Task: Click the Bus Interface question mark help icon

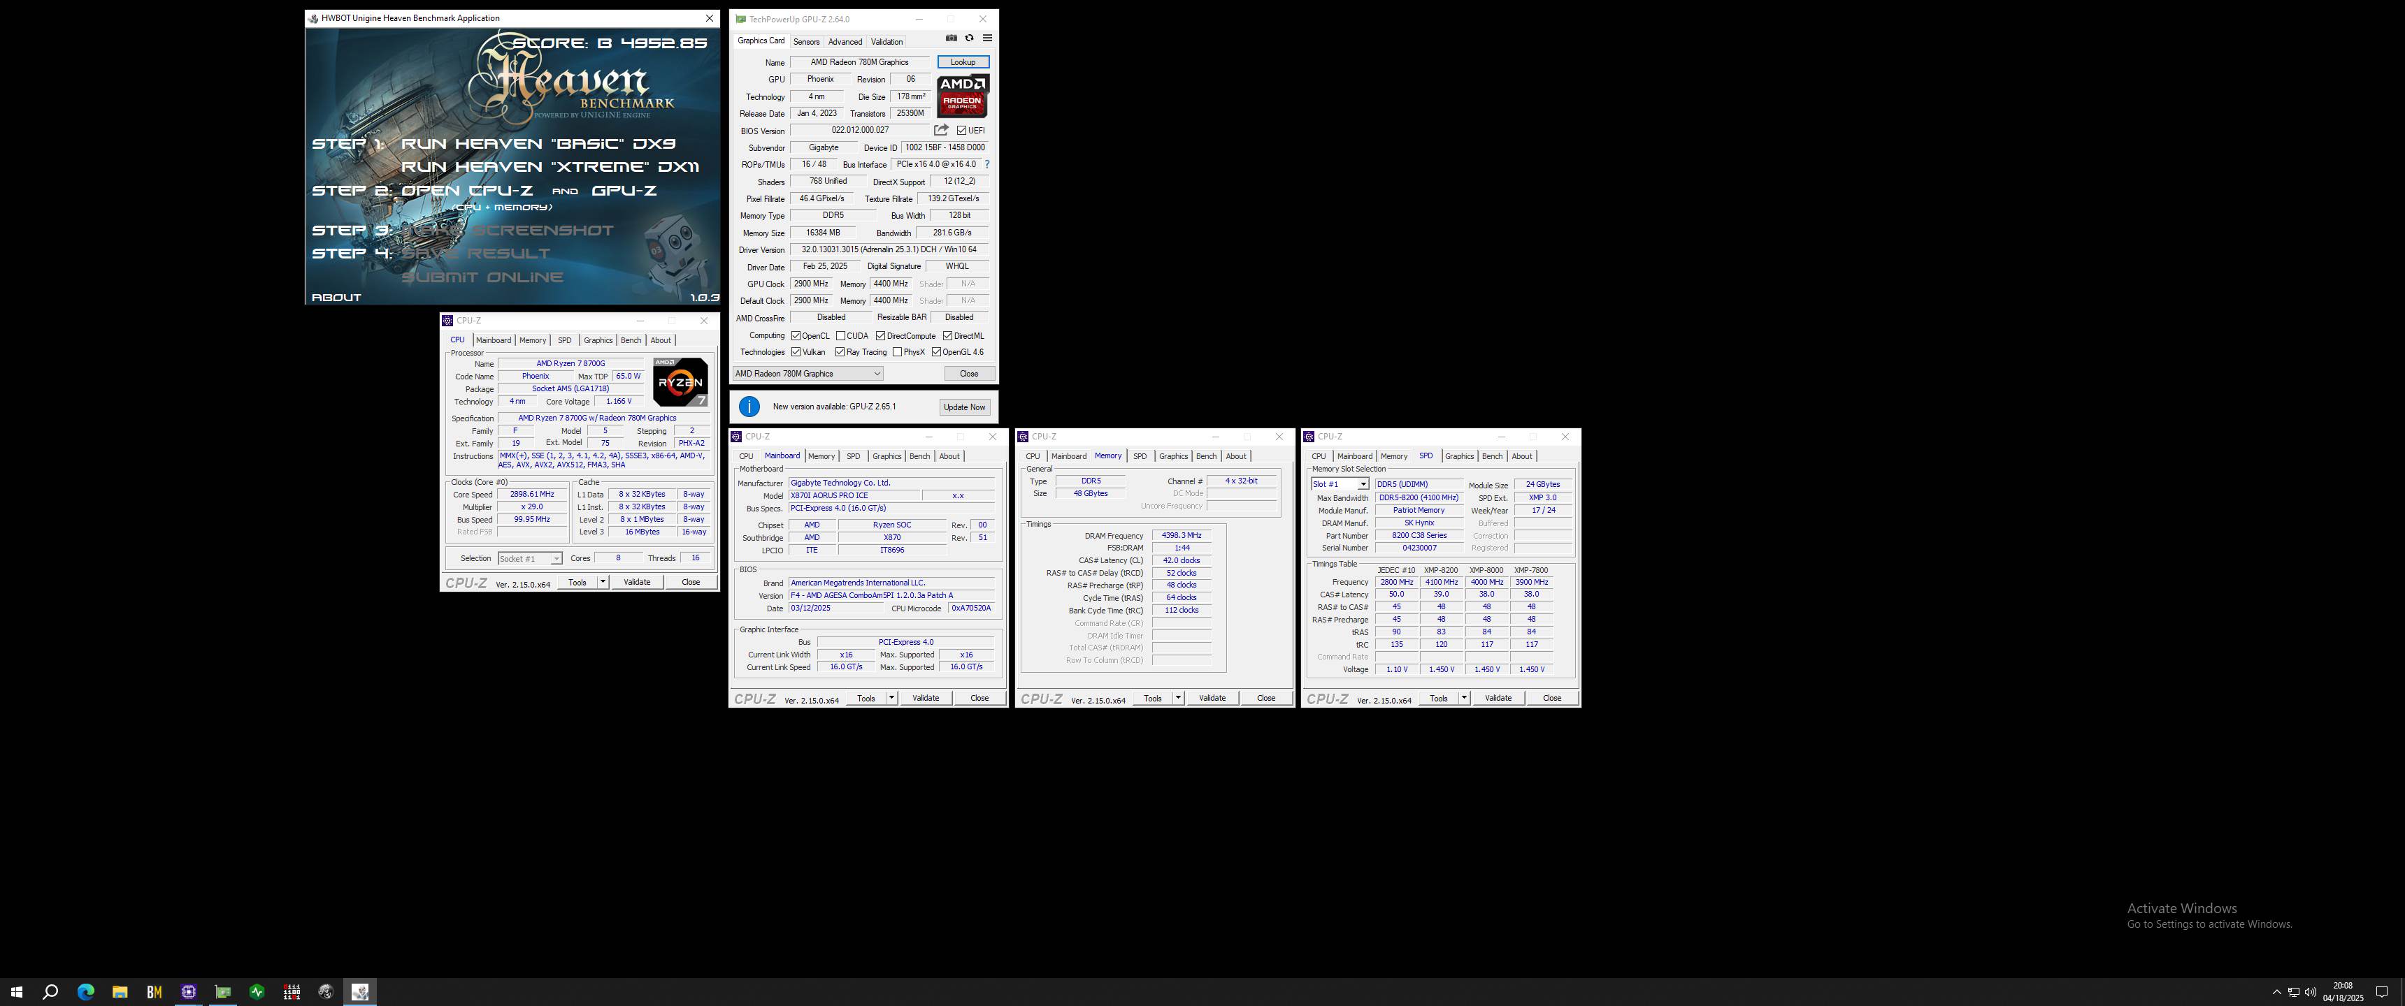Action: [x=987, y=164]
